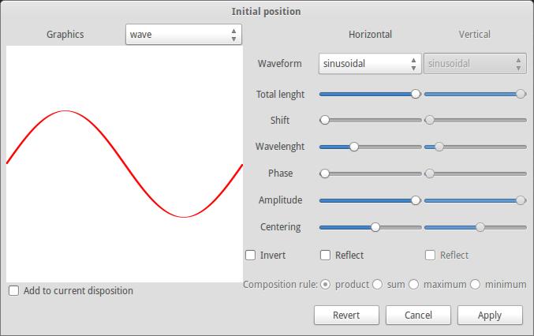The width and height of the screenshot is (534, 336).
Task: Click the horizontal Centering slider handle
Action: 375,227
